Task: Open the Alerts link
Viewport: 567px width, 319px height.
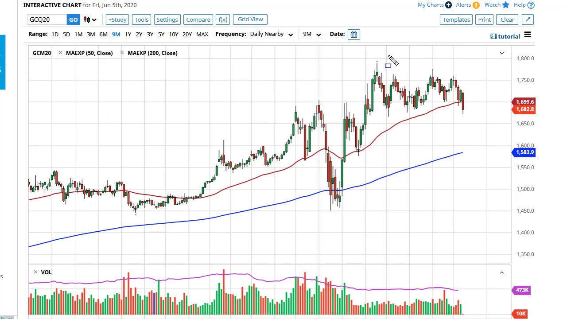Action: tap(463, 5)
